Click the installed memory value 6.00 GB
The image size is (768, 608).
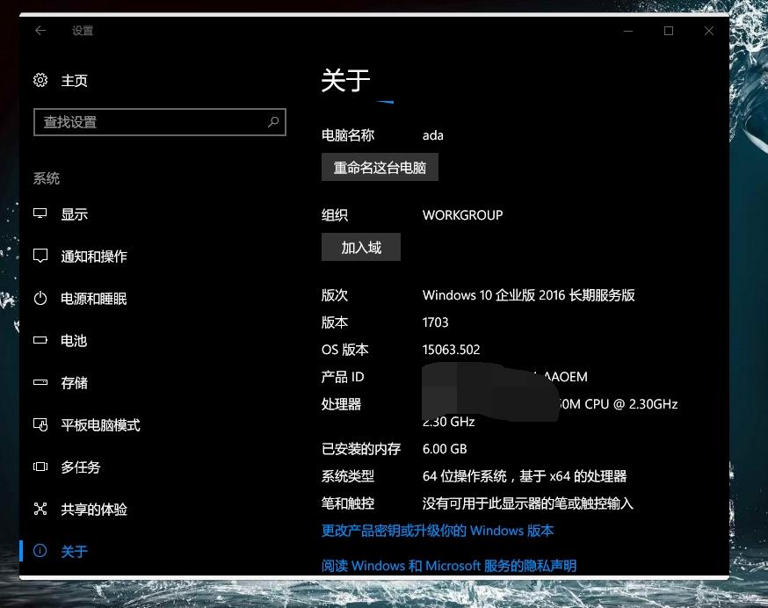click(445, 449)
